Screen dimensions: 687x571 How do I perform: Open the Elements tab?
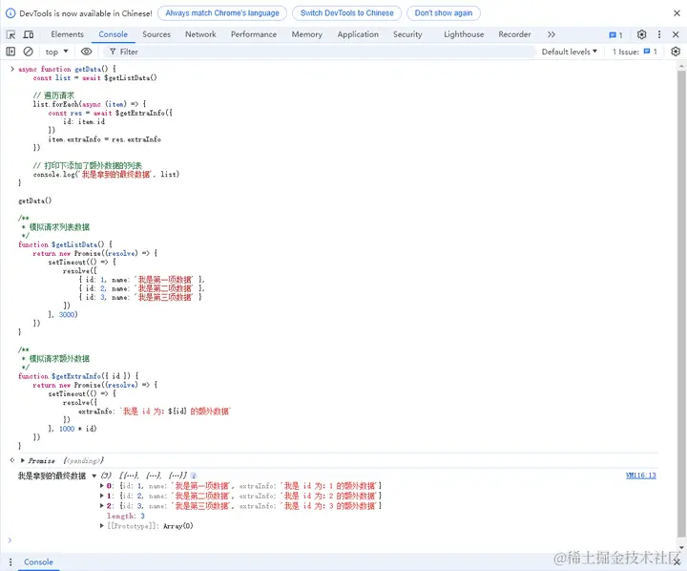coord(67,34)
